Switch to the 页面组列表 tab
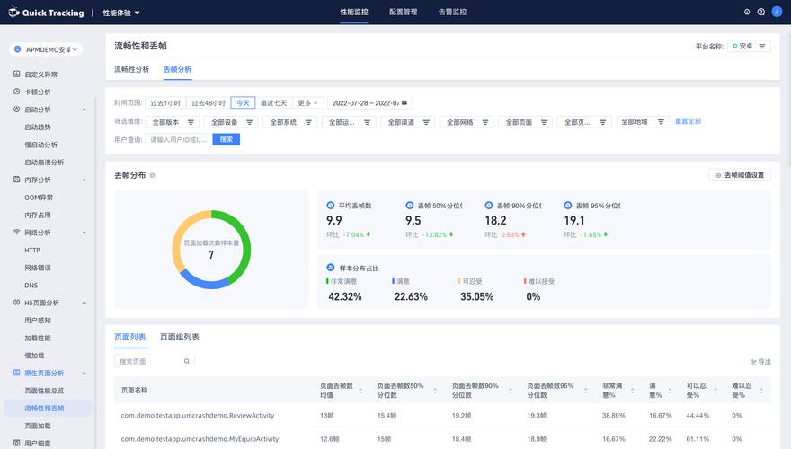 pos(180,337)
